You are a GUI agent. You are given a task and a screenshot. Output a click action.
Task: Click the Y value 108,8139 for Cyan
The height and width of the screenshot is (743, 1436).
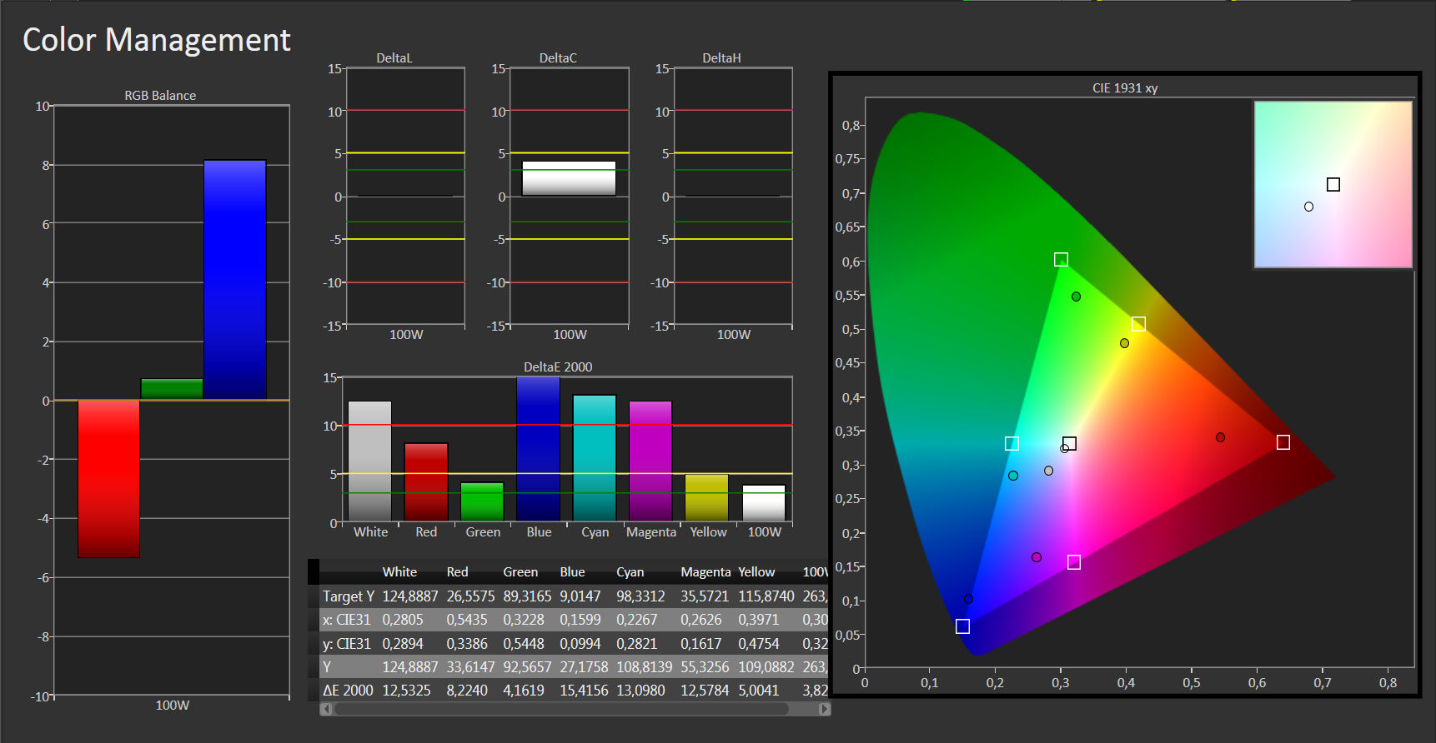point(645,667)
